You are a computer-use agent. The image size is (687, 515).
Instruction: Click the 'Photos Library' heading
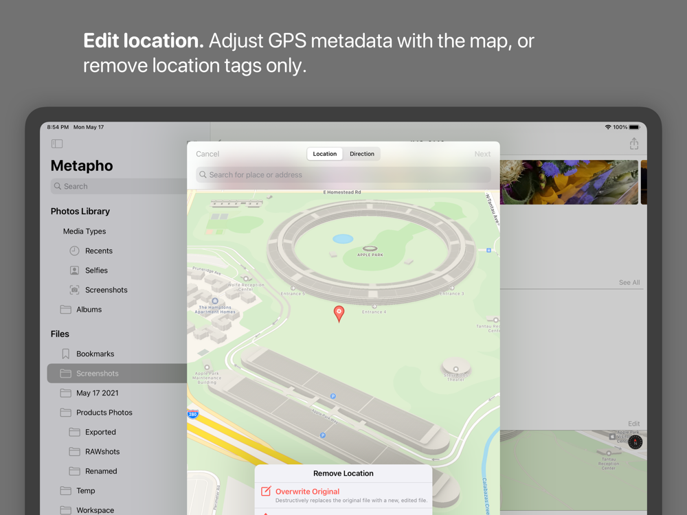pyautogui.click(x=80, y=211)
